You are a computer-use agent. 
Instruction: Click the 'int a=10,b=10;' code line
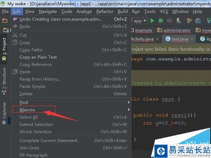(x=165, y=123)
